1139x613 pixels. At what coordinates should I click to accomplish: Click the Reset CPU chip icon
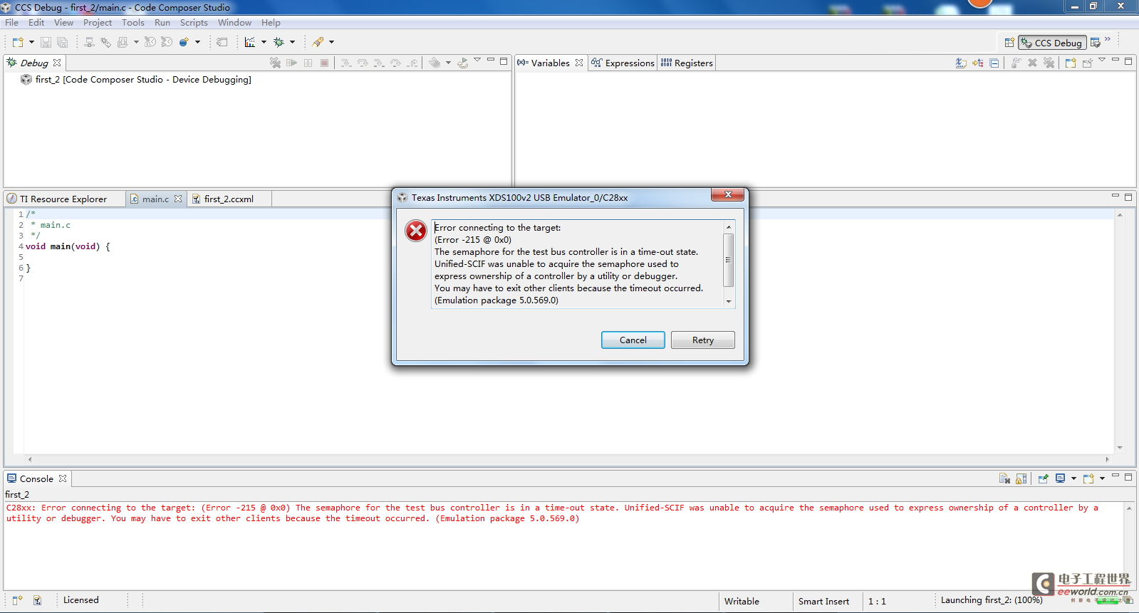435,63
